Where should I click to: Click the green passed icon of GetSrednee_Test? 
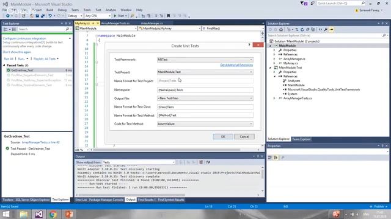pos(8,71)
